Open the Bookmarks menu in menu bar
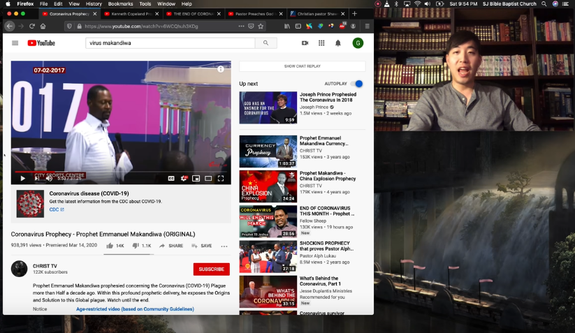The height and width of the screenshot is (333, 575). [120, 3]
